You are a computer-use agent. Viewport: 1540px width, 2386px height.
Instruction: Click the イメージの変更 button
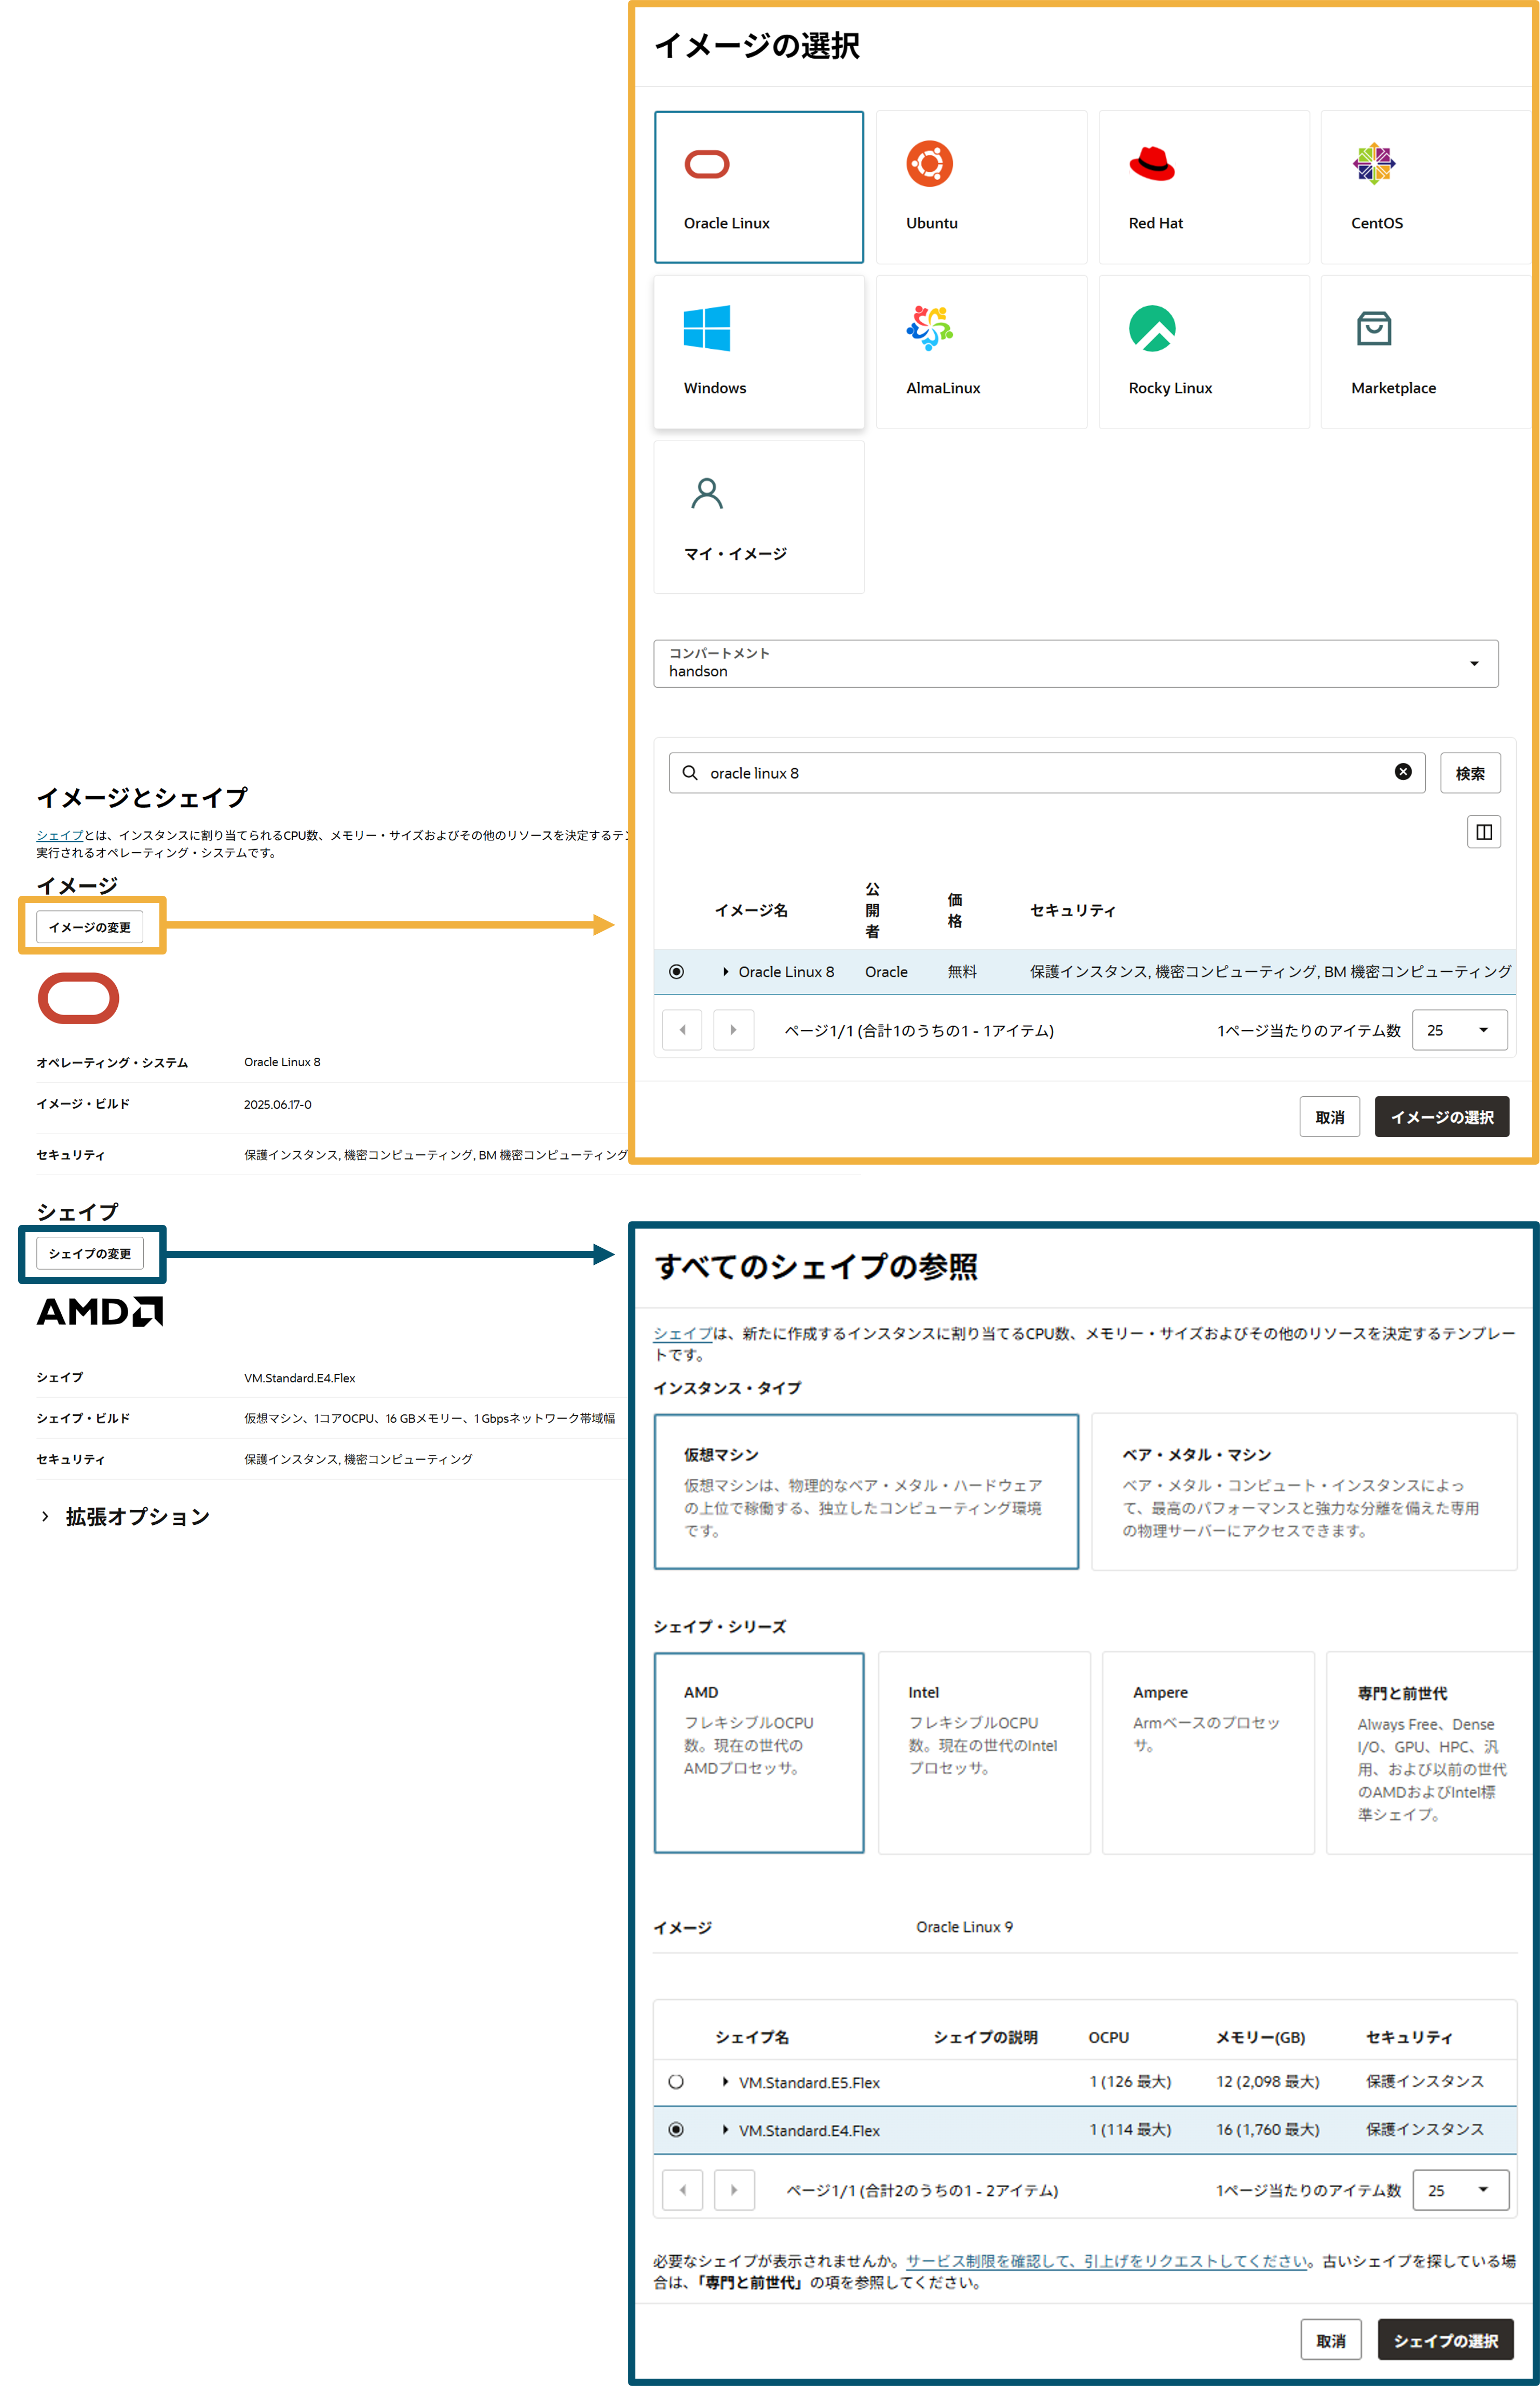pos(90,927)
